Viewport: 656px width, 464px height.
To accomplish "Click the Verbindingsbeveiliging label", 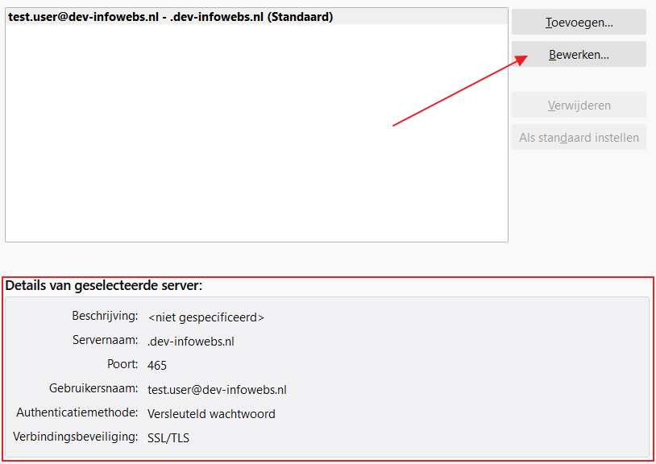I will tap(76, 437).
